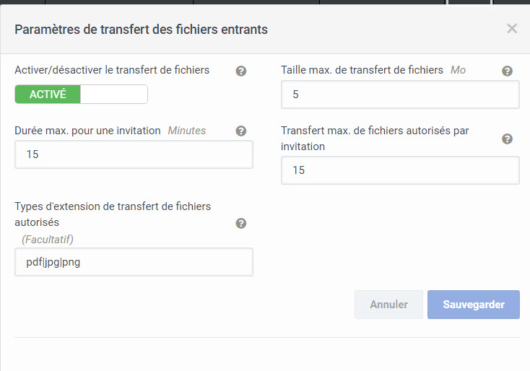Screen dimensions: 530x371
Task: Click the Durée max. pour une invitation label
Action: tap(87, 131)
